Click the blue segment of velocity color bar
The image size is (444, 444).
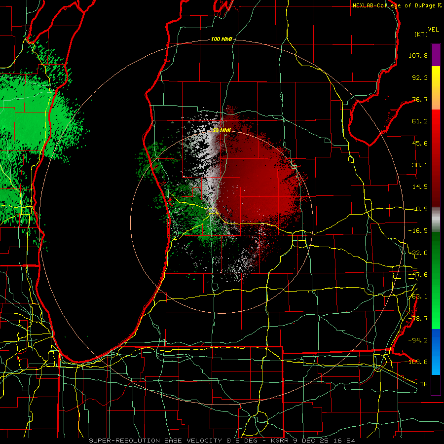pyautogui.click(x=436, y=352)
